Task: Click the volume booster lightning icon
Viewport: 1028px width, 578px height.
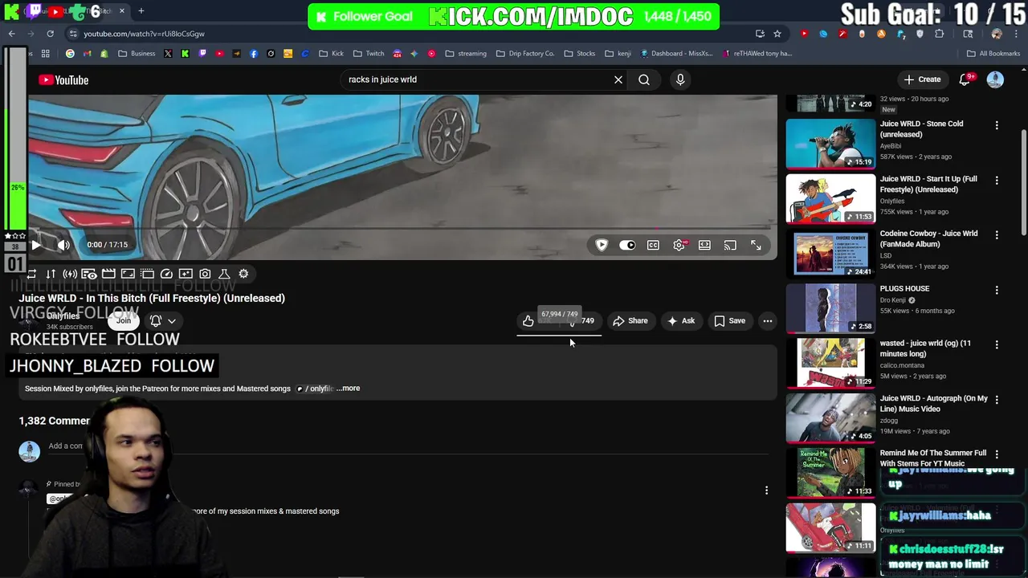Action: (x=70, y=274)
